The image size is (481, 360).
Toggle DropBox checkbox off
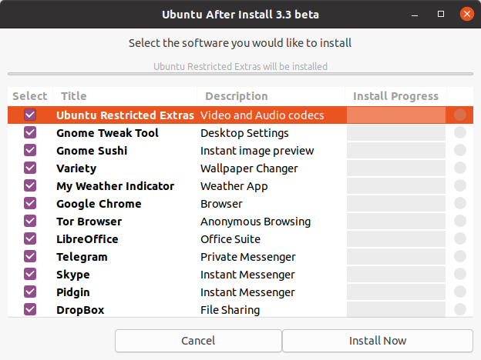click(30, 309)
